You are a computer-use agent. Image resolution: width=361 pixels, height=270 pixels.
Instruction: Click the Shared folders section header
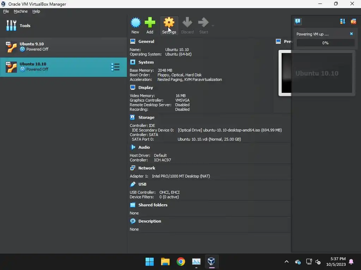coord(153,205)
